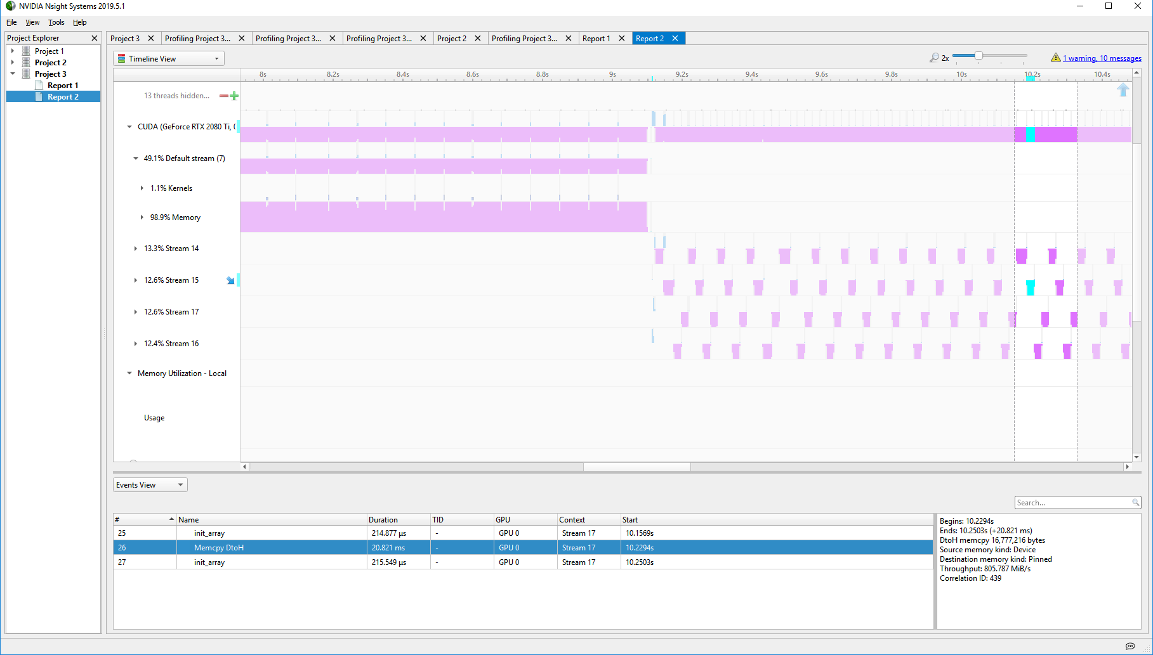
Task: Switch to the Project 3 tab
Action: (125, 39)
